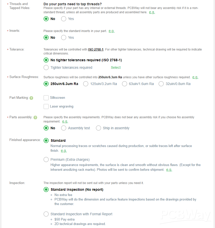Click the Part Marking help question icon

(x=31, y=98)
